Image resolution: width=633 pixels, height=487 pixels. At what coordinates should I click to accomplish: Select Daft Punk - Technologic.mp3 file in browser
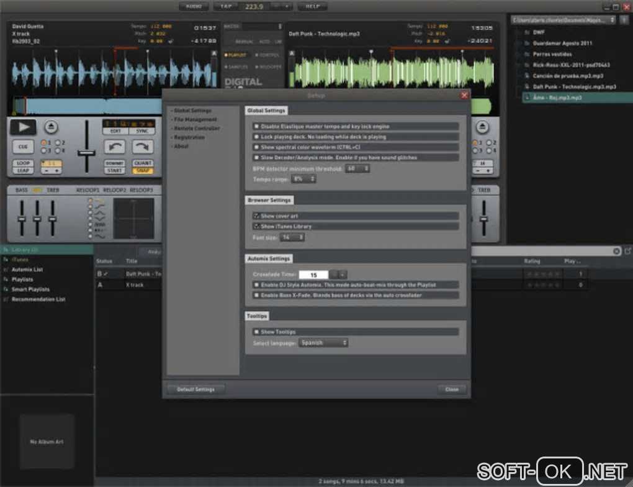[574, 86]
